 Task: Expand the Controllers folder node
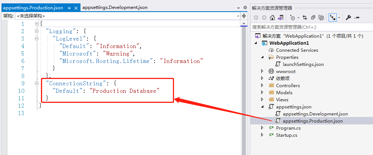(x=262, y=85)
